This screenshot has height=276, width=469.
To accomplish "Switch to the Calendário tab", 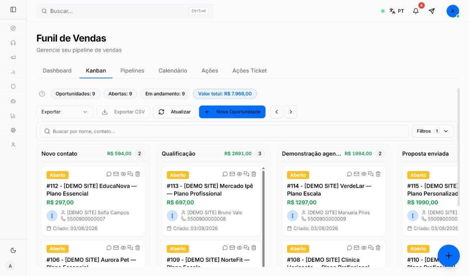I will (173, 71).
